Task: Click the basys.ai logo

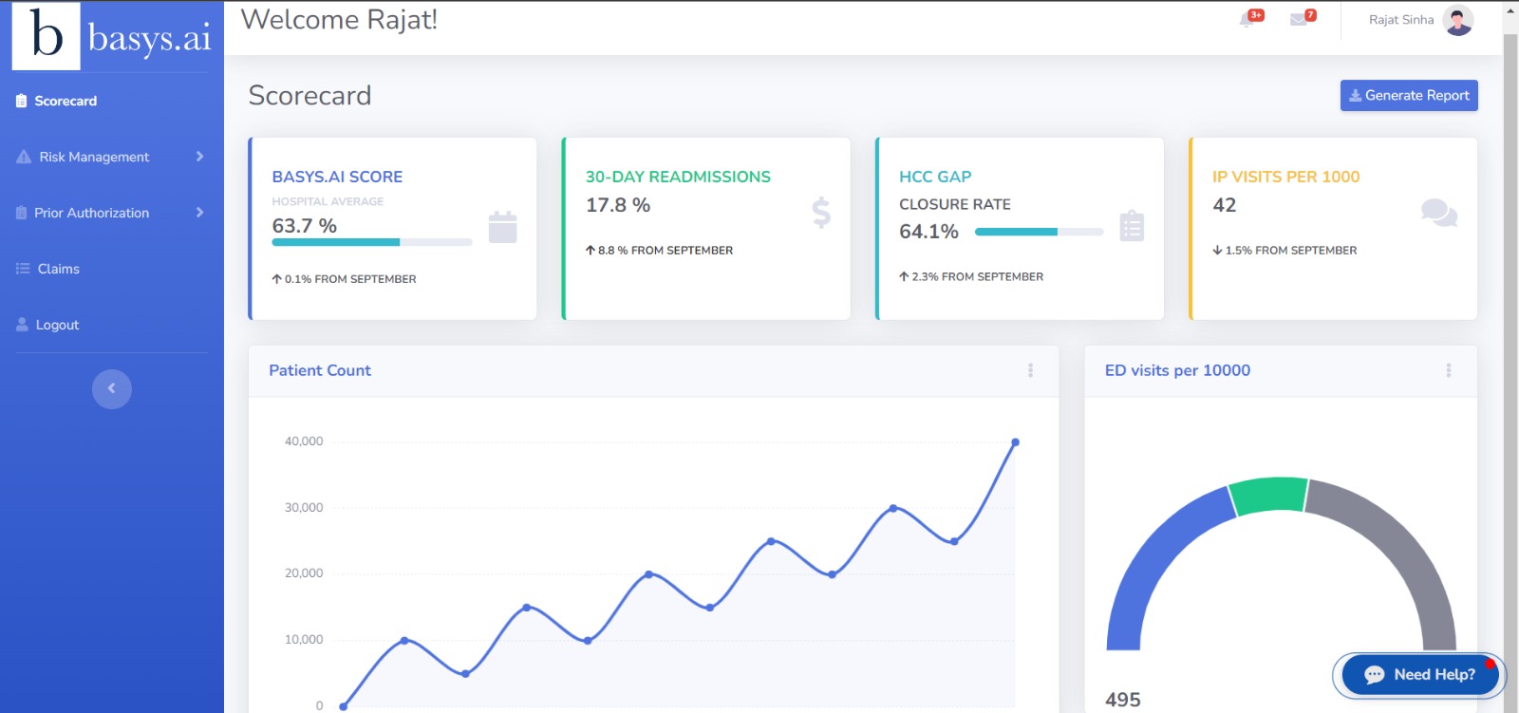Action: [x=112, y=36]
